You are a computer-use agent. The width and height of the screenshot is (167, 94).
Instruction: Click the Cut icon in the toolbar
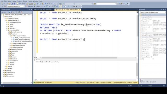coord(38,4)
